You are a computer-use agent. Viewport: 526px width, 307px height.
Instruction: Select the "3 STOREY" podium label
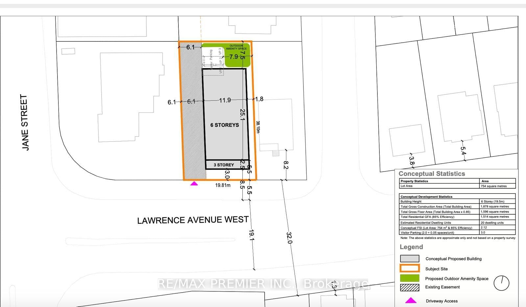coord(224,165)
